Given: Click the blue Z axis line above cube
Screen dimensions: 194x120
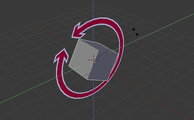Looking at the screenshot, I should point(93,11).
